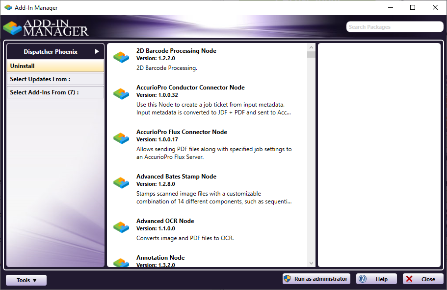Select Advanced Bates Stamp Node title
This screenshot has height=290, width=447.
click(176, 177)
